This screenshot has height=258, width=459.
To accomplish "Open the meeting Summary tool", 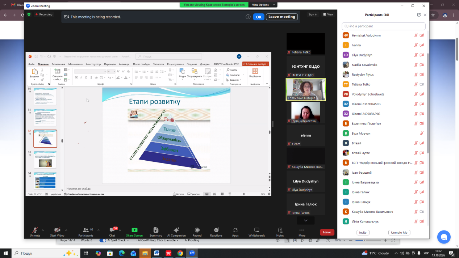I will click(x=156, y=232).
